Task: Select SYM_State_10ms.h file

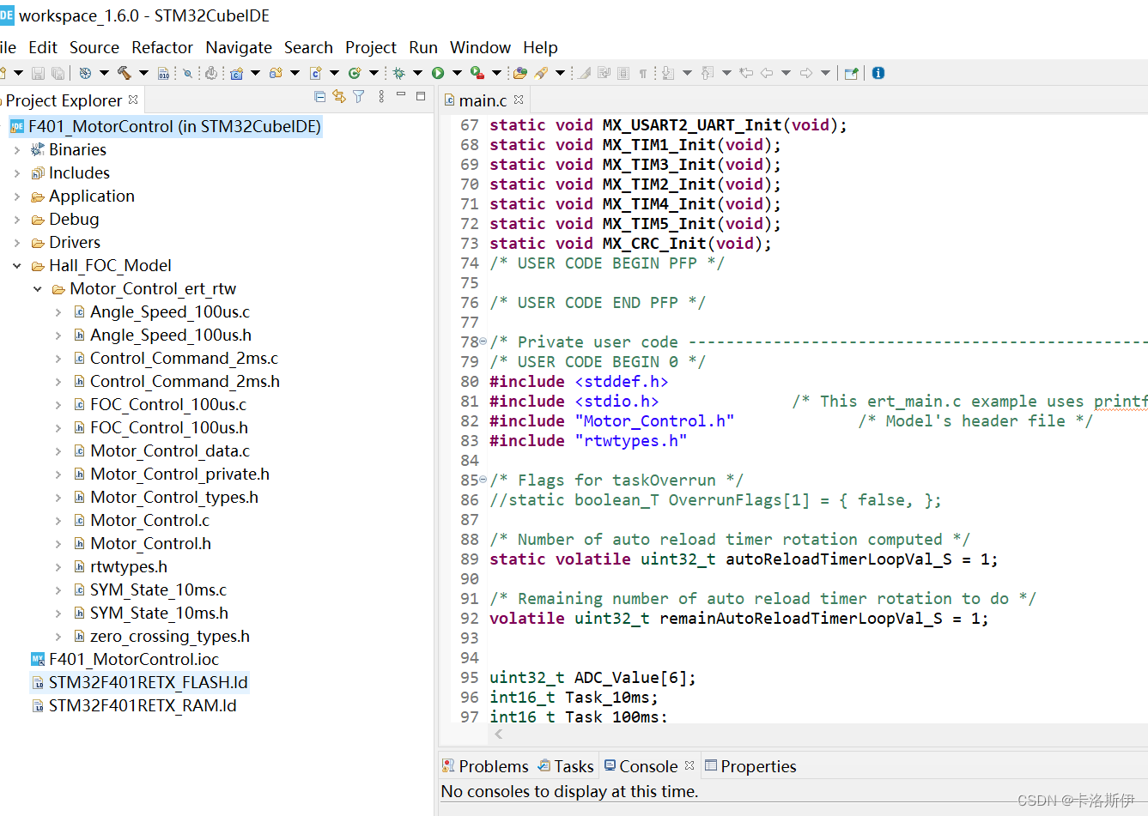Action: (x=159, y=613)
